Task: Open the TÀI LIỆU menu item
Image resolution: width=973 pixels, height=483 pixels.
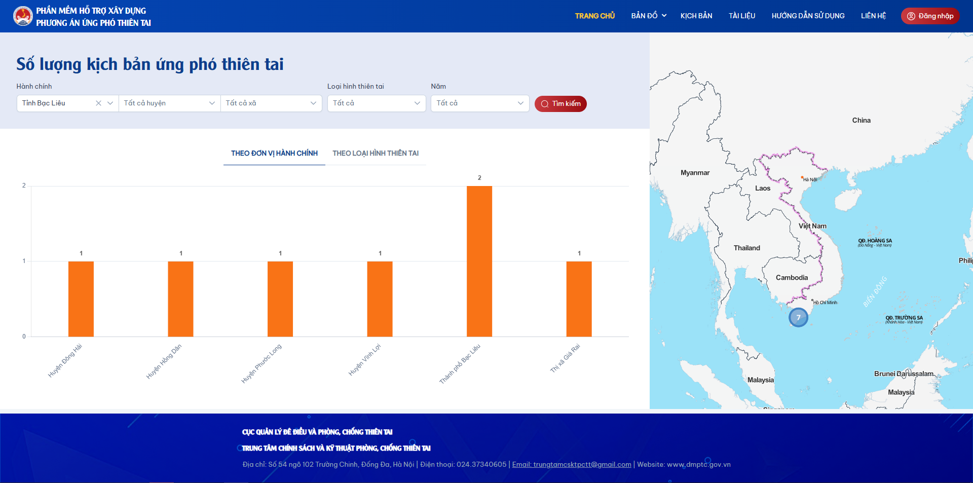Action: click(x=741, y=16)
